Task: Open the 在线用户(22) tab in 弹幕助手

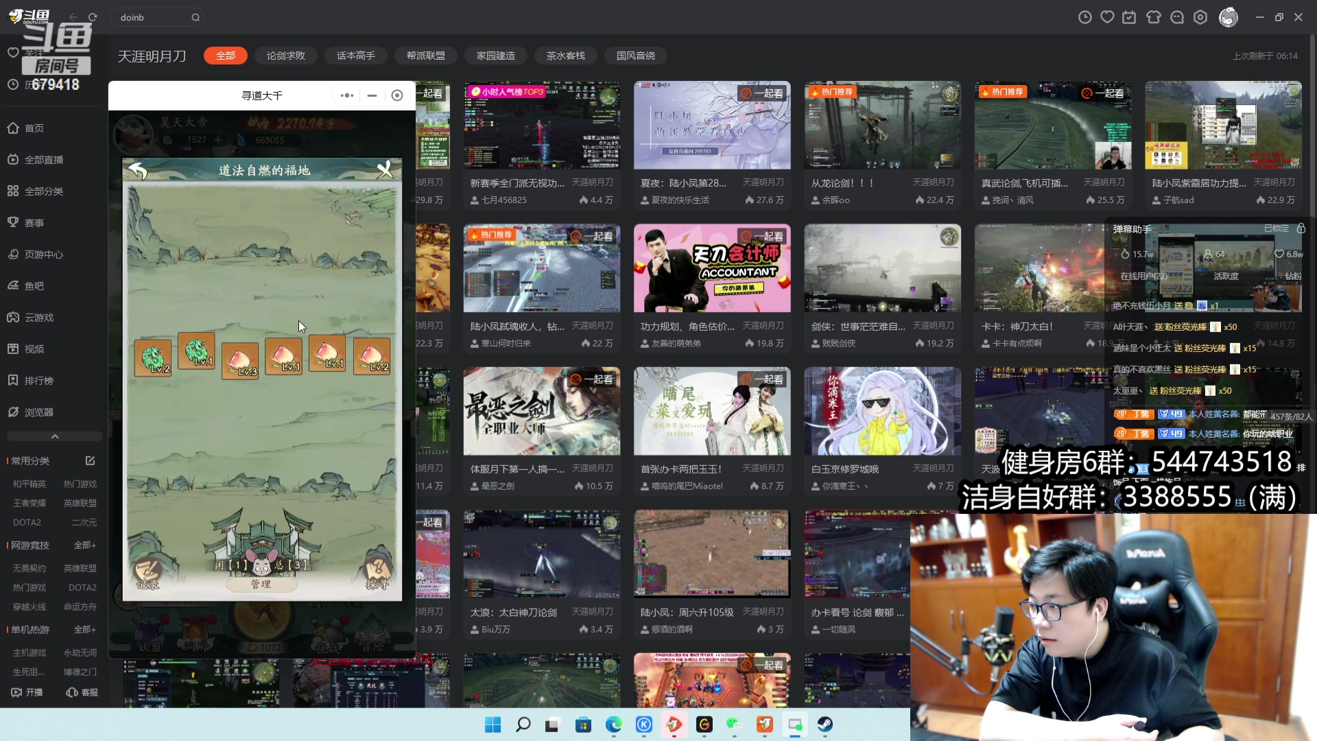Action: (1144, 276)
